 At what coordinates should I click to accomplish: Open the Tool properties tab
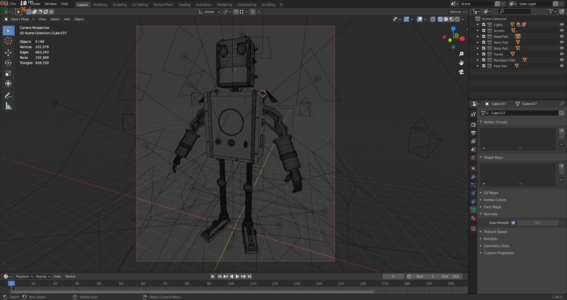tap(473, 114)
